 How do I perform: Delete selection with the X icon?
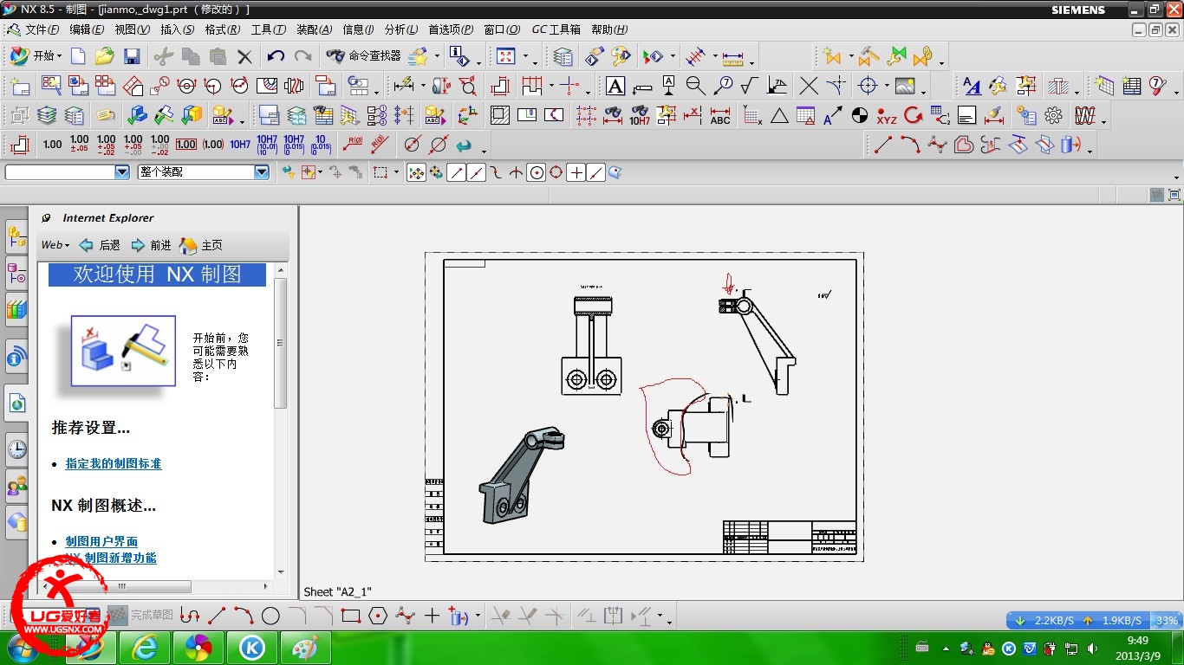tap(244, 57)
